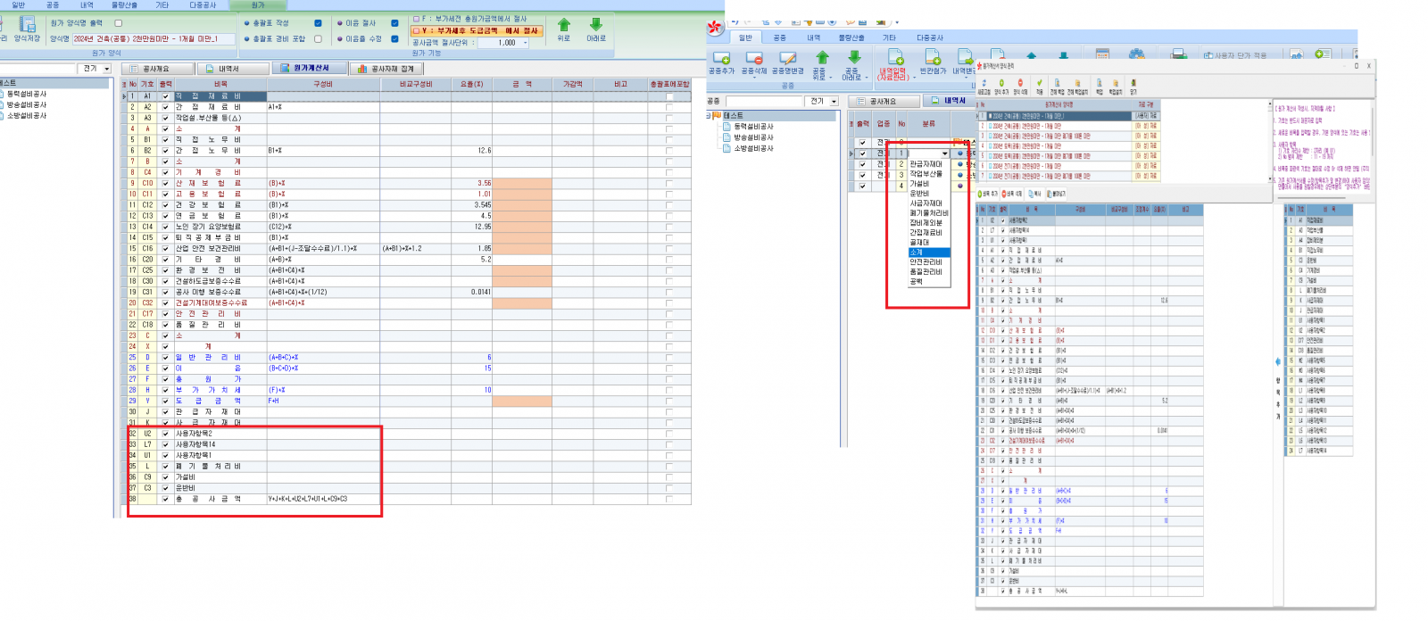Click the 위로 green up arrow icon

pyautogui.click(x=564, y=25)
